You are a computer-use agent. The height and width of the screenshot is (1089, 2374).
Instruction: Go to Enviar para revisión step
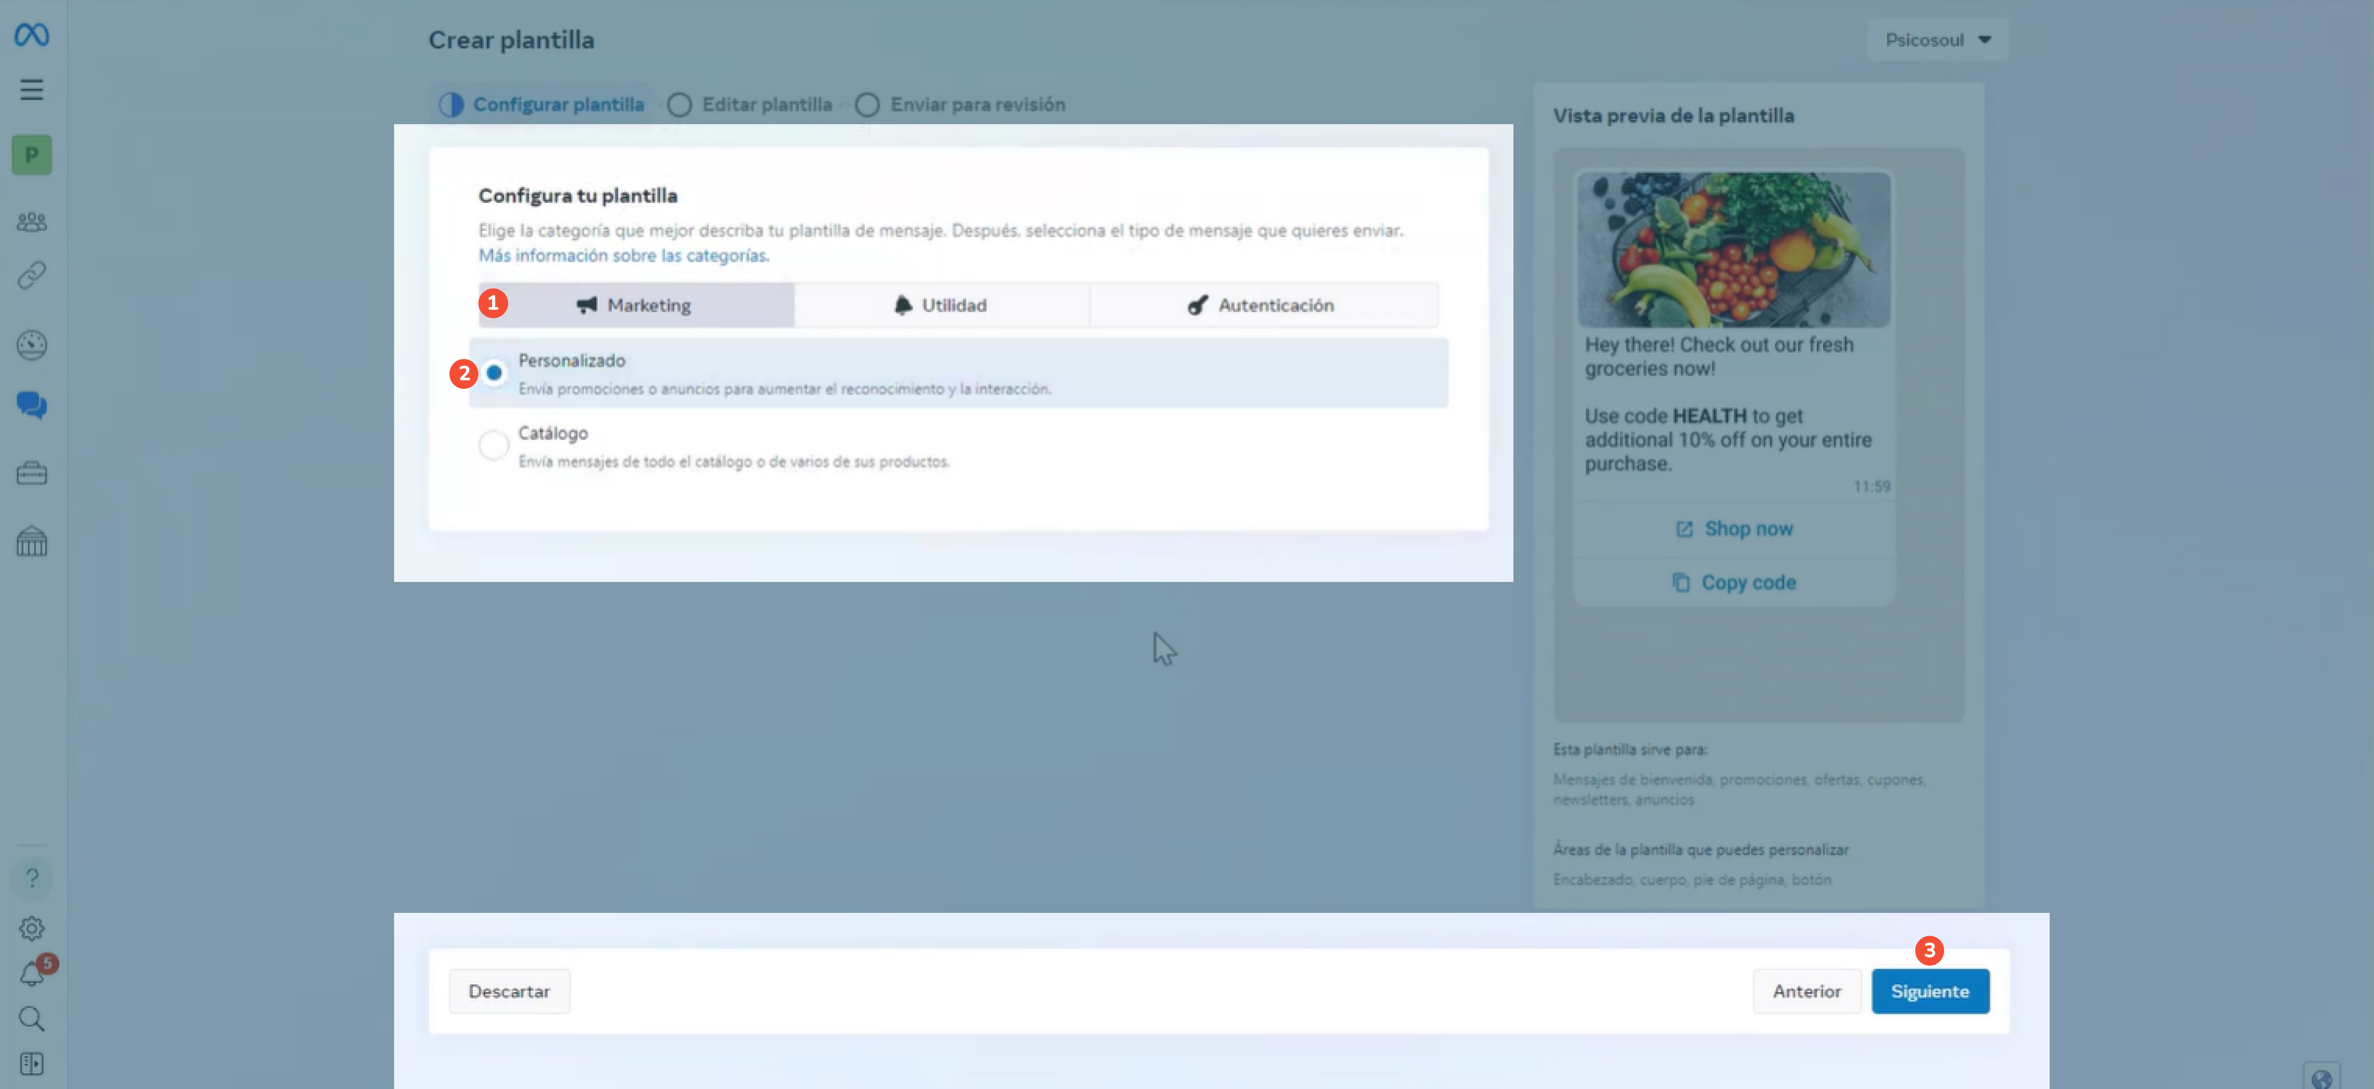click(960, 104)
